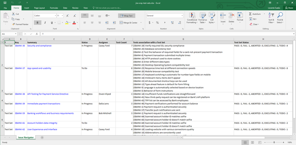Click the Insert Function fx icon

point(37,34)
